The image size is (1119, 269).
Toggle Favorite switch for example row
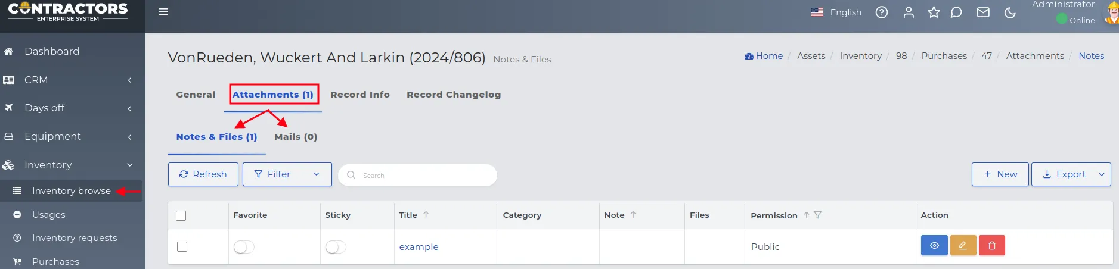coord(244,247)
